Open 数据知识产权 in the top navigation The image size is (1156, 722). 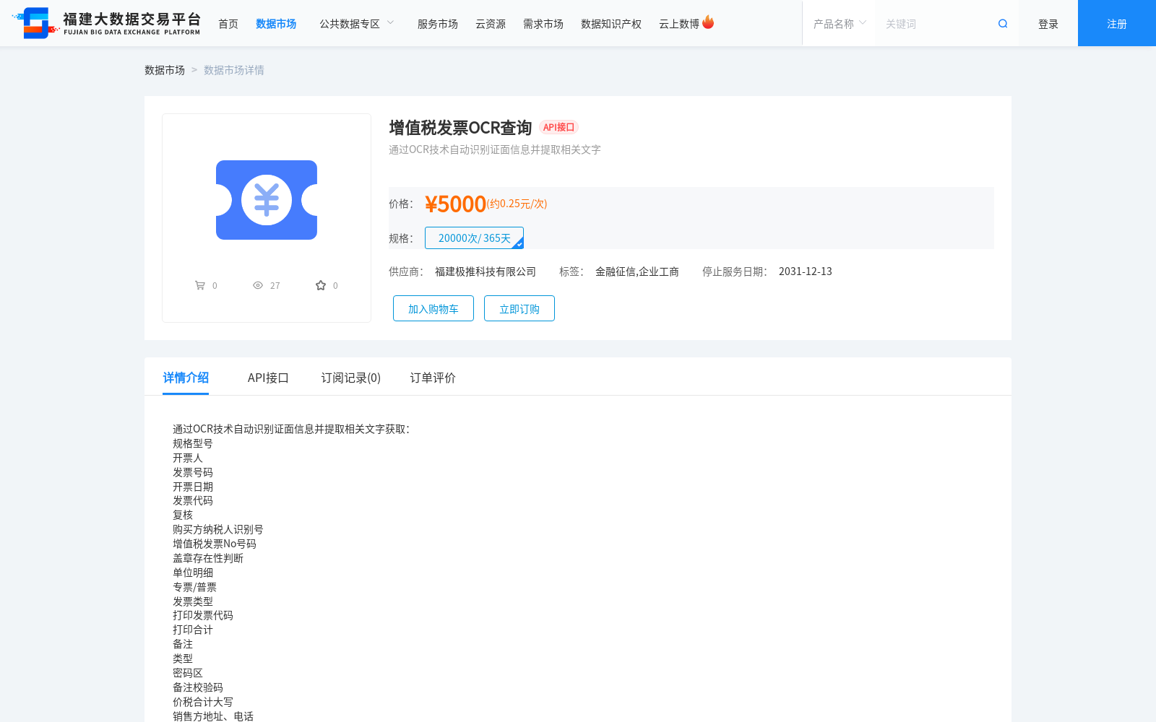click(x=611, y=24)
